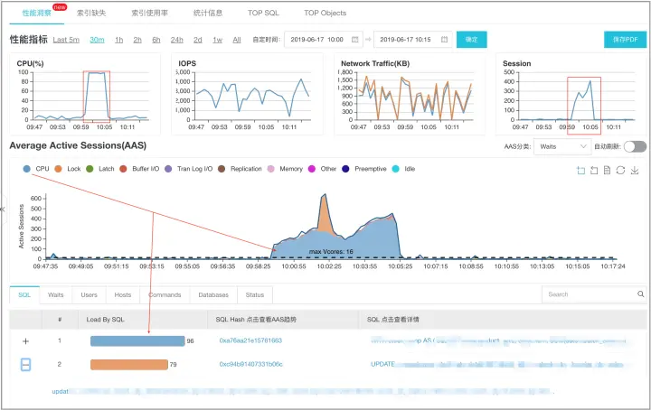Viewport: 651px width, 410px height.
Task: Select the Hosts sub-tab
Action: (x=122, y=294)
